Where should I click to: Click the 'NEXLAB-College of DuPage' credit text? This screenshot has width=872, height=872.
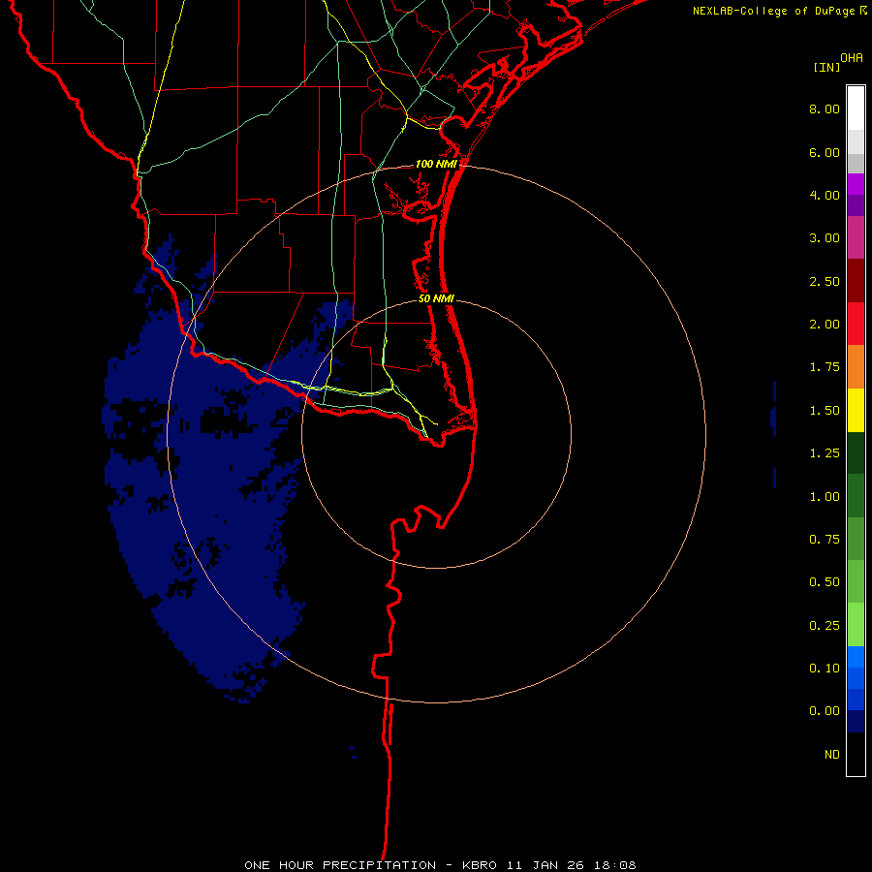coord(775,11)
